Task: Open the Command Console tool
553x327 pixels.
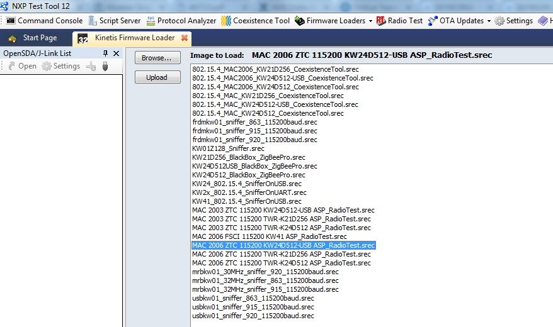Action: point(45,21)
